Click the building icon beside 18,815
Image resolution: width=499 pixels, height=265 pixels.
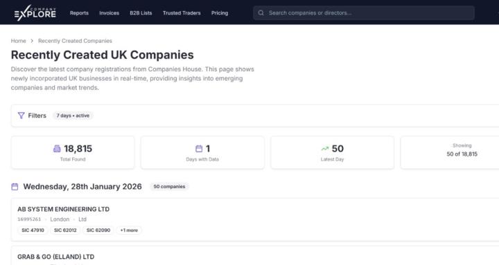click(x=57, y=148)
